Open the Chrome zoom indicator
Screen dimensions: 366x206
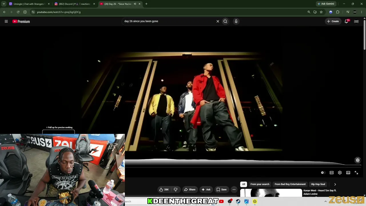tap(309, 12)
